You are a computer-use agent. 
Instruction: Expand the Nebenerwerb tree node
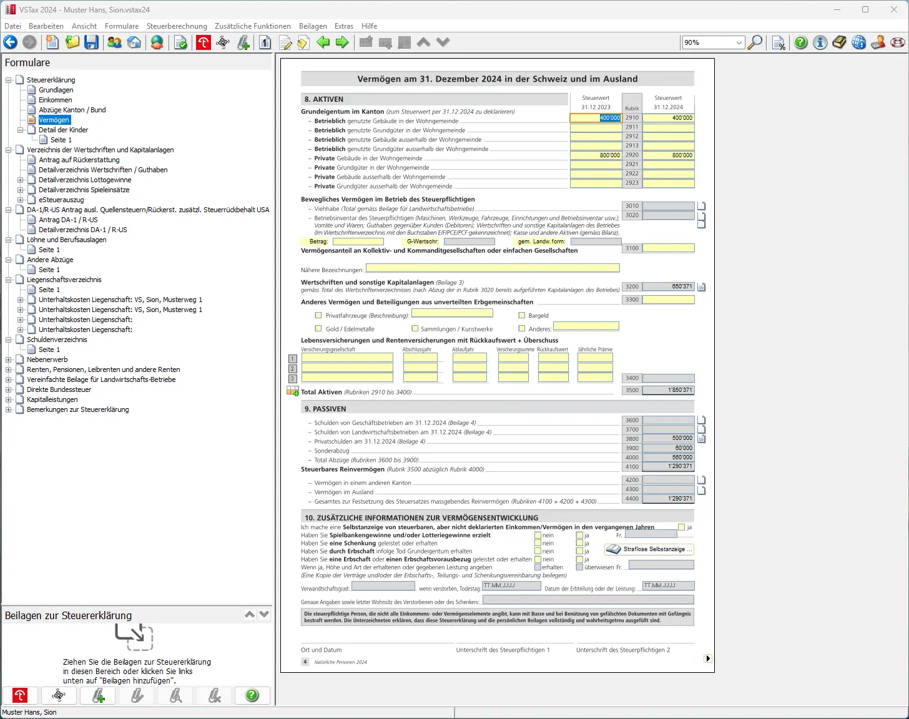point(9,359)
